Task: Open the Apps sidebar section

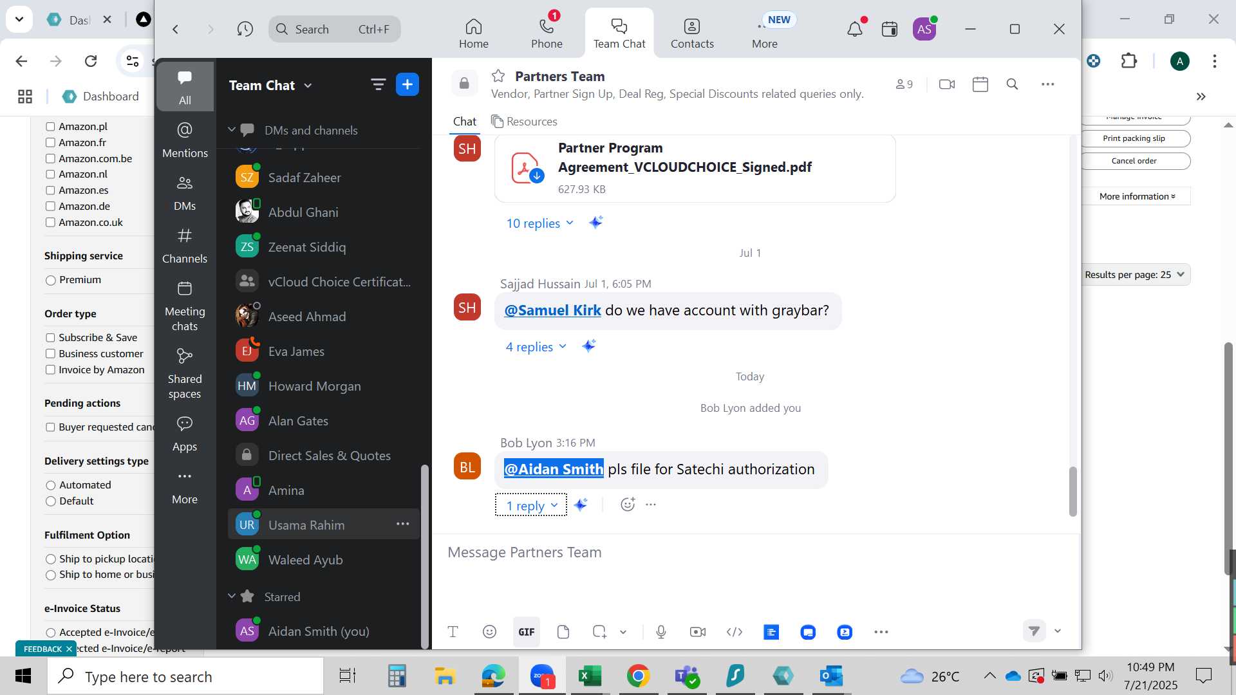Action: point(185,434)
